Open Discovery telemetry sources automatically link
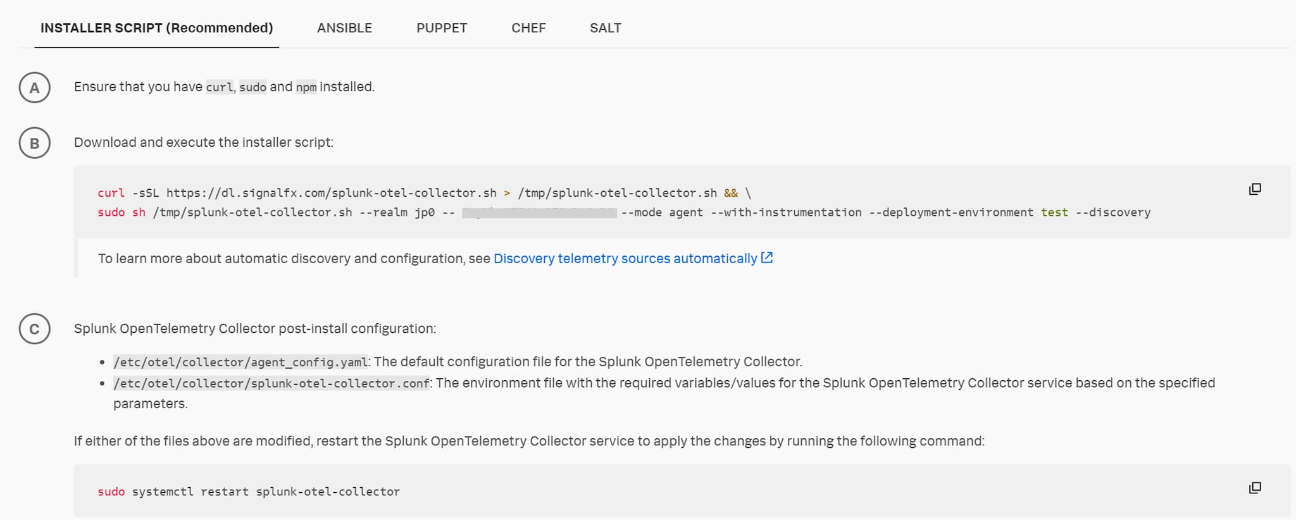This screenshot has height=520, width=1296. pyautogui.click(x=625, y=258)
